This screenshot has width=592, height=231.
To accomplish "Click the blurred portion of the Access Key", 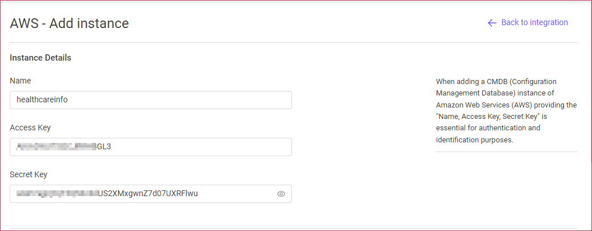I will point(56,147).
